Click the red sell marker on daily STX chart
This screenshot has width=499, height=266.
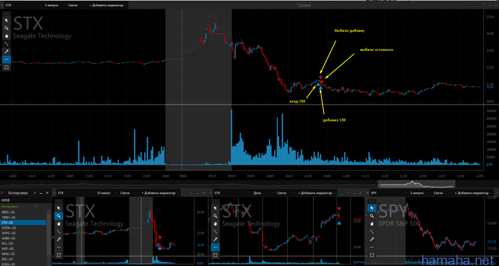click(x=339, y=209)
